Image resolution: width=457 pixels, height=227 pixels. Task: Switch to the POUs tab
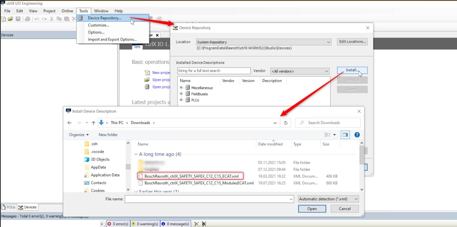pyautogui.click(x=8, y=207)
